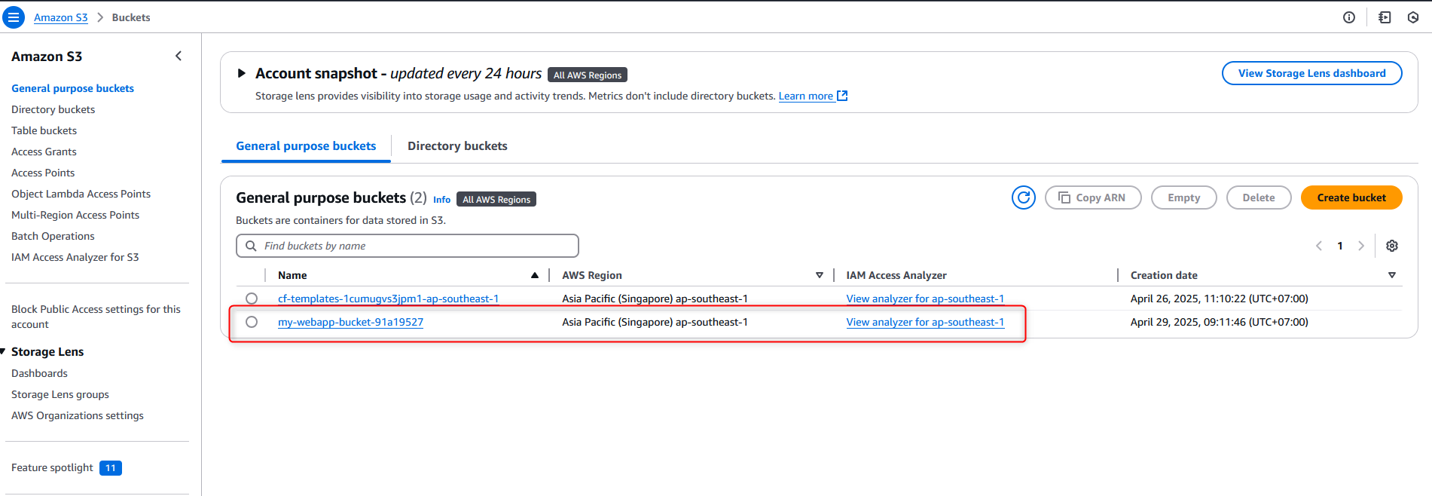Focus the Find buckets by name field
The height and width of the screenshot is (496, 1432).
[x=408, y=246]
